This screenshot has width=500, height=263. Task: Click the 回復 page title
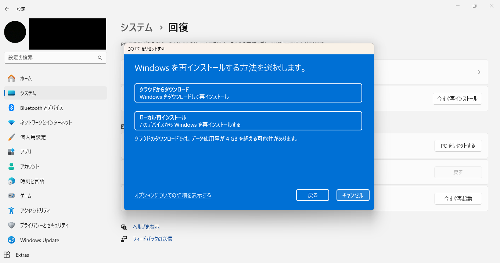pos(178,27)
